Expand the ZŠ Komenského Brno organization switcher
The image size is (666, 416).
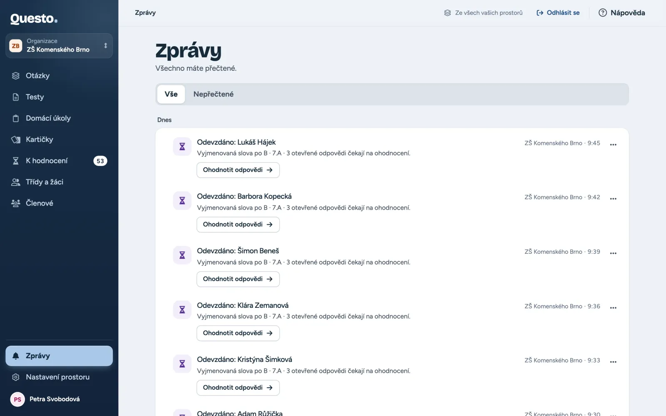(59, 46)
